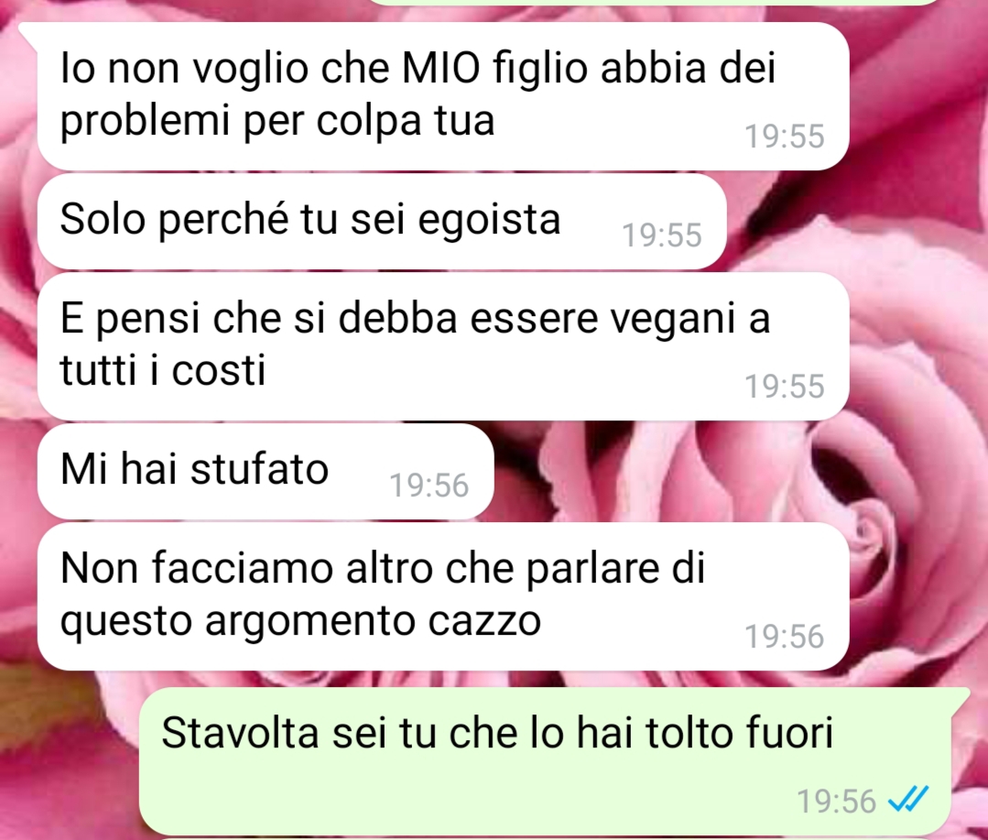Tap the 19:55 timestamp on the "tutti i costi" message
This screenshot has width=988, height=840.
coord(785,387)
